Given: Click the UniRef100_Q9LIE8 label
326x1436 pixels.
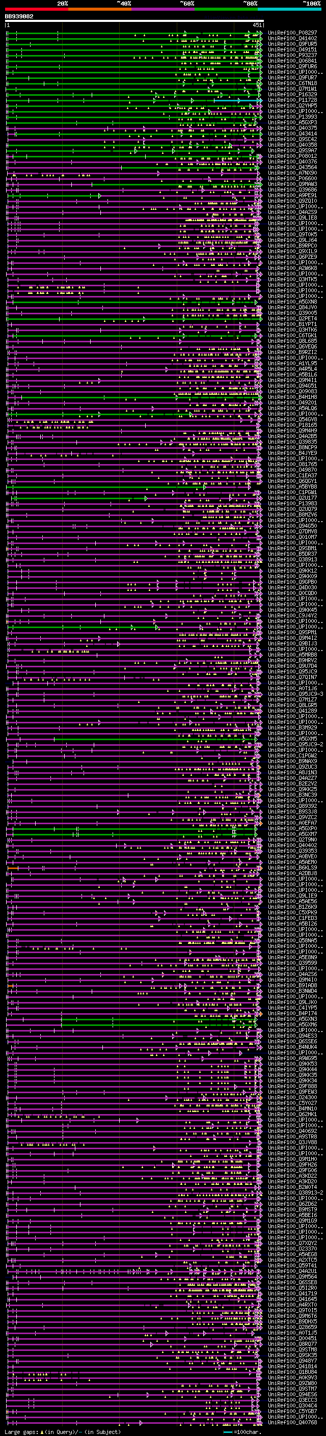Looking at the screenshot, I should pyautogui.click(x=292, y=218).
